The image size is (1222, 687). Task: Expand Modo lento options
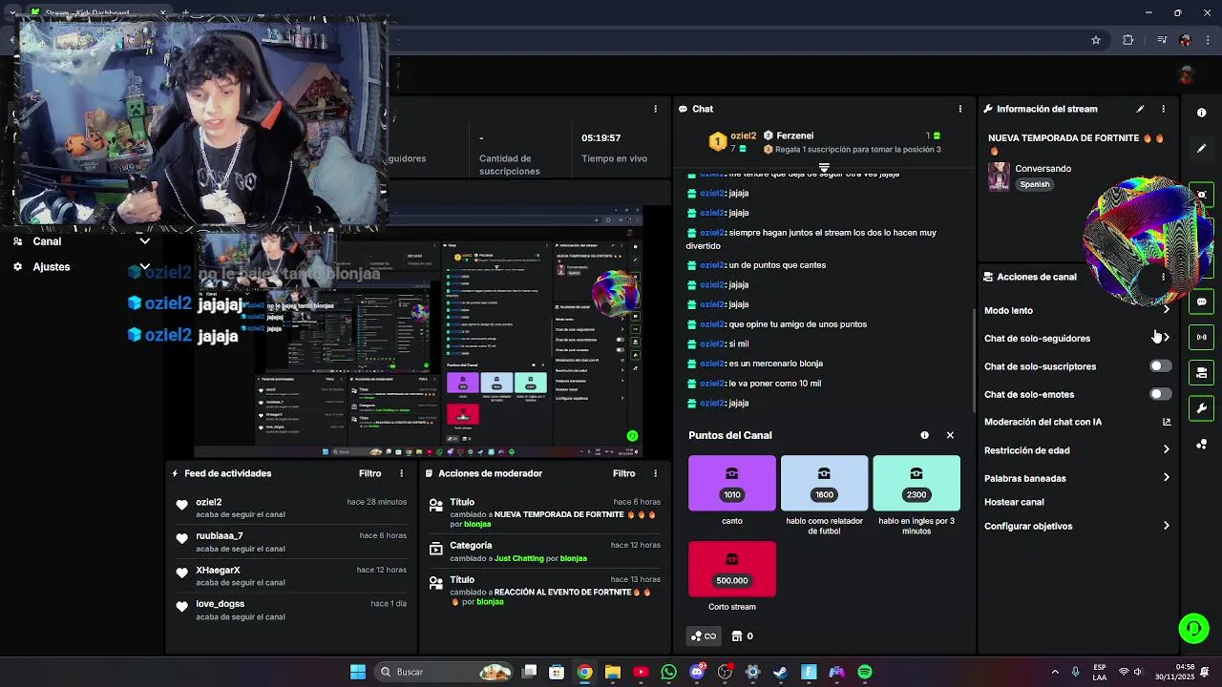click(1166, 310)
